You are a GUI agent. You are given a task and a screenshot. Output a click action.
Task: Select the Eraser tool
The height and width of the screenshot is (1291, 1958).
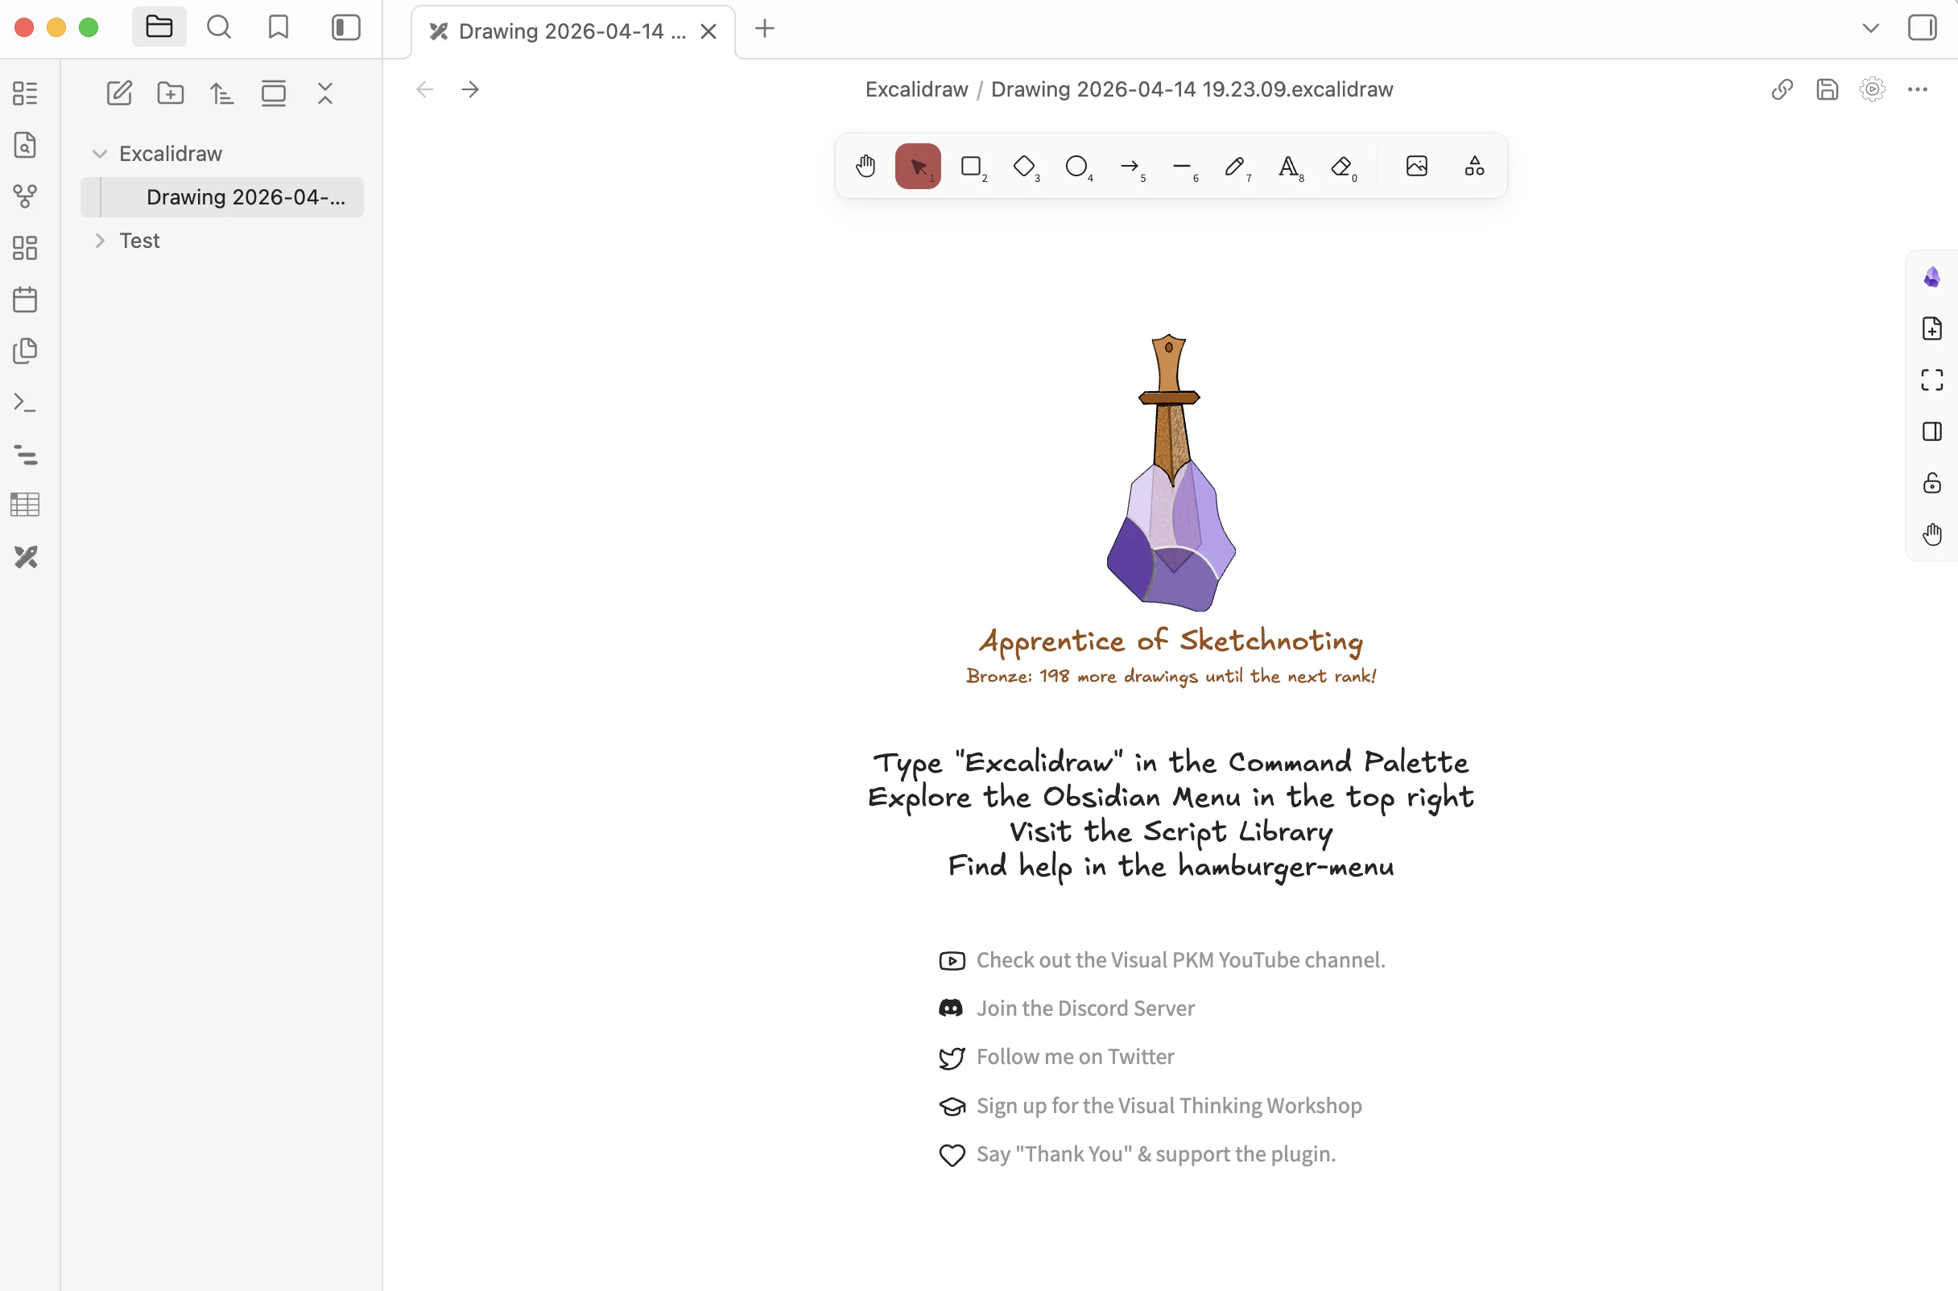coord(1341,167)
